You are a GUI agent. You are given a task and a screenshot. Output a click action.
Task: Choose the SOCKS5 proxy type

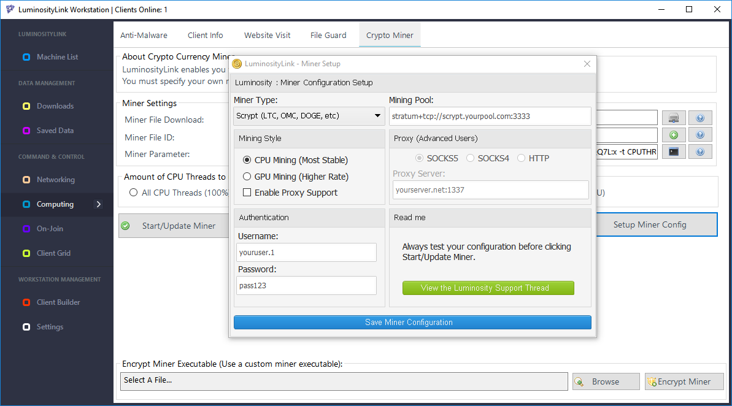(x=436, y=158)
